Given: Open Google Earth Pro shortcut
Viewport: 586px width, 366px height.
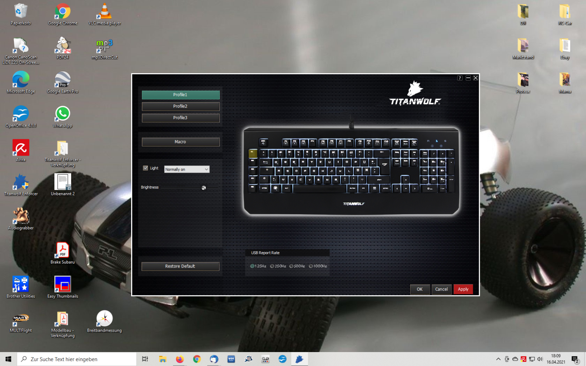Looking at the screenshot, I should (63, 82).
